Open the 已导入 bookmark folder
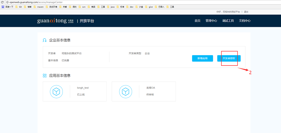The image size is (281, 133). [x=160, y=7]
